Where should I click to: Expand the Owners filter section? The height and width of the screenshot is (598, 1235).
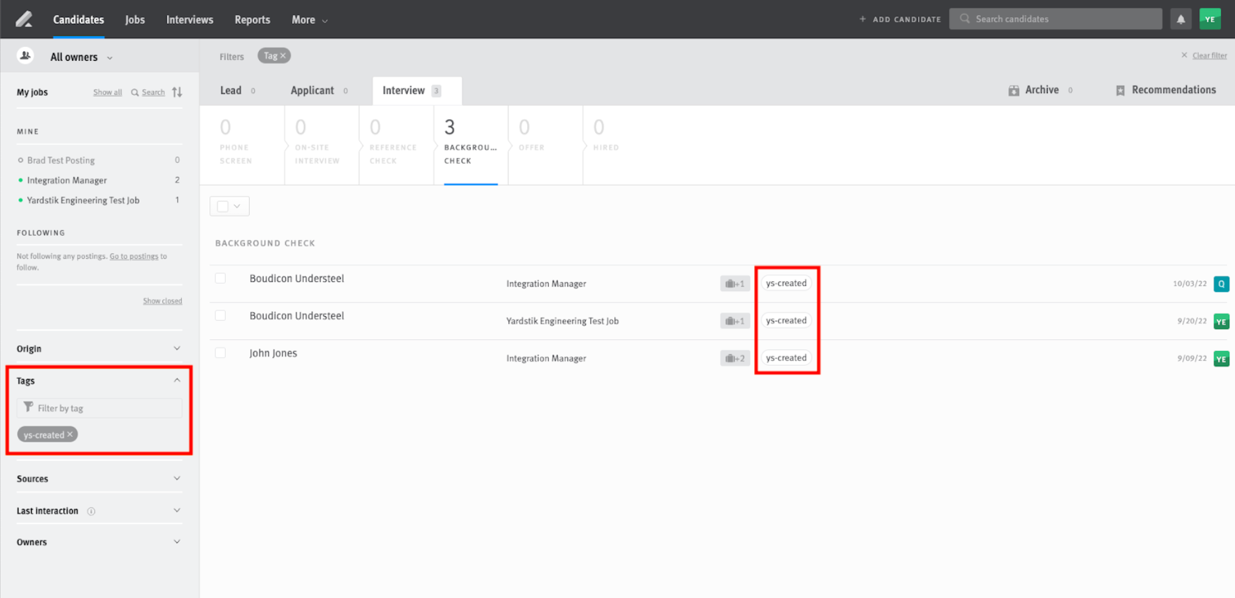pos(99,542)
